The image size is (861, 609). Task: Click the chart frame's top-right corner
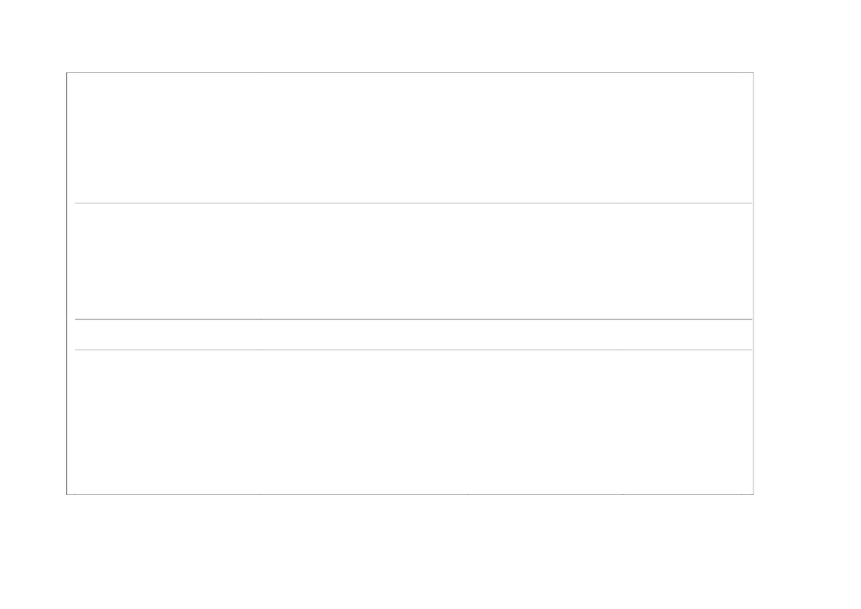[753, 72]
